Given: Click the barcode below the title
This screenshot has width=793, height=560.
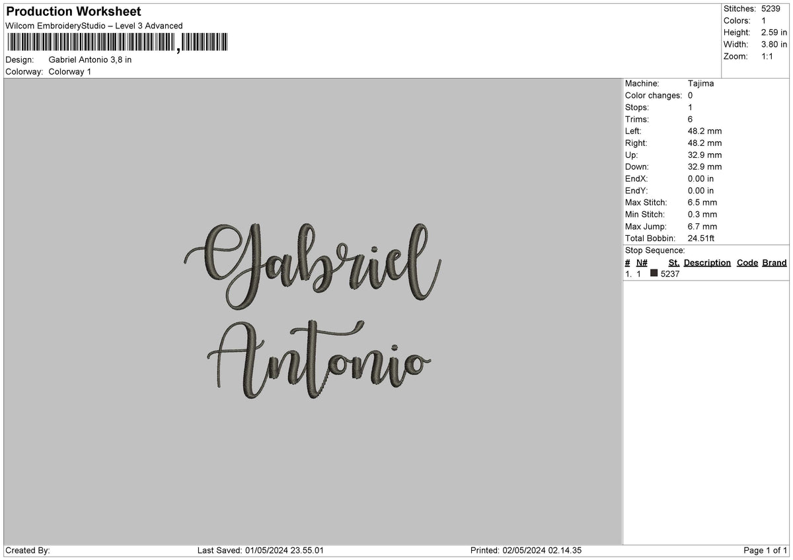Looking at the screenshot, I should [x=117, y=43].
